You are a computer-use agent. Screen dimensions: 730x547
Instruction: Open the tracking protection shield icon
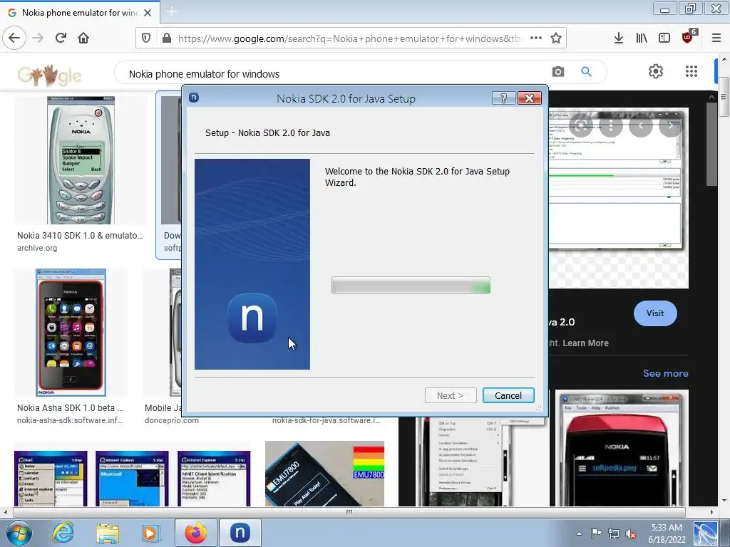pos(146,38)
